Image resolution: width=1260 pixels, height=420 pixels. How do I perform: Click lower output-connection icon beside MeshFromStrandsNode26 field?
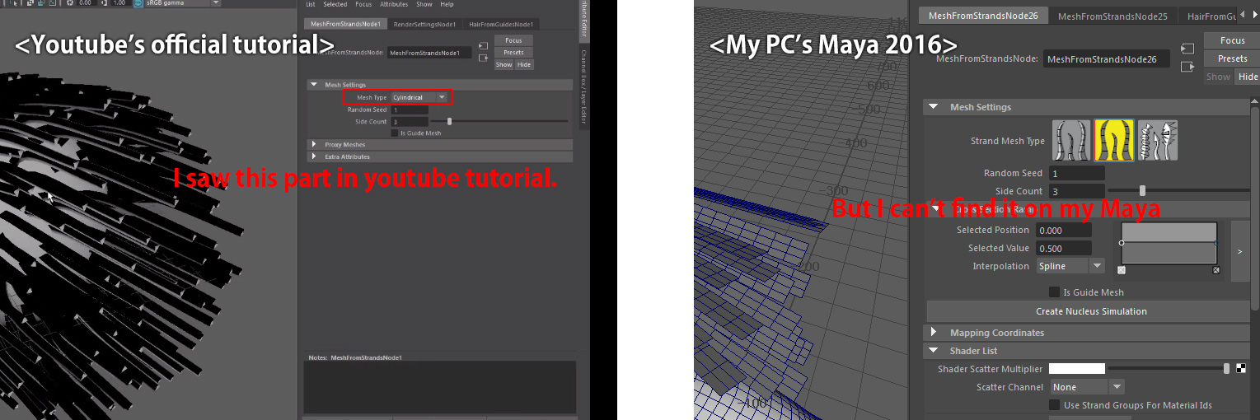click(x=1187, y=67)
